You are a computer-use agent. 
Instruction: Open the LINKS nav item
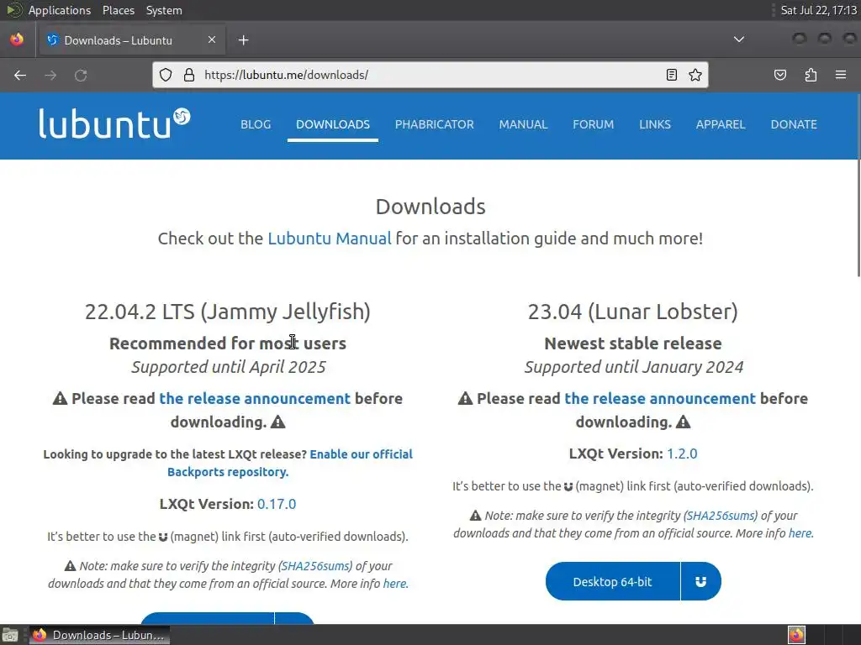[x=655, y=124]
